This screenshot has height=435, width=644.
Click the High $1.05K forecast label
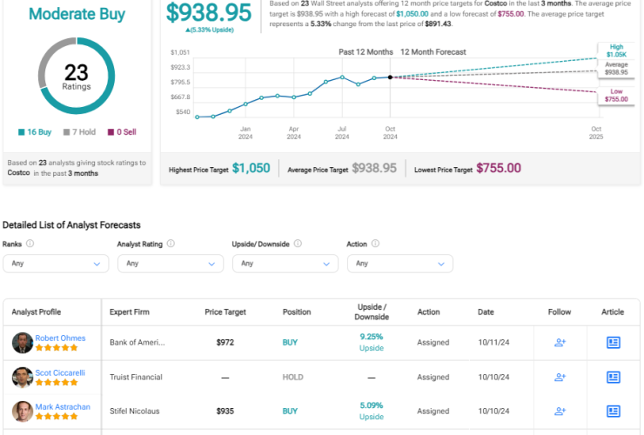616,50
